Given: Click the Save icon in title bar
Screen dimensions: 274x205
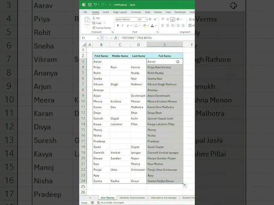Looking at the screenshot, I should click(89, 5).
